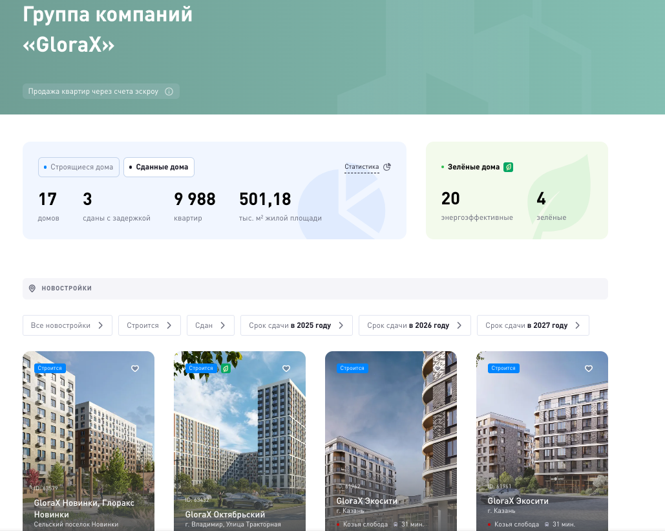The height and width of the screenshot is (531, 665).
Task: Click chevron on Строится filter
Action: [x=169, y=325]
